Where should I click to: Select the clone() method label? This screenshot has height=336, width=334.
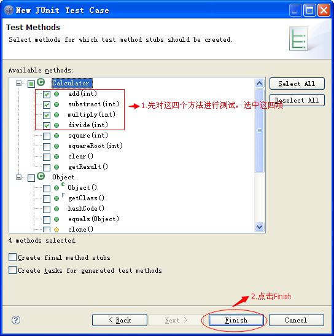81,230
